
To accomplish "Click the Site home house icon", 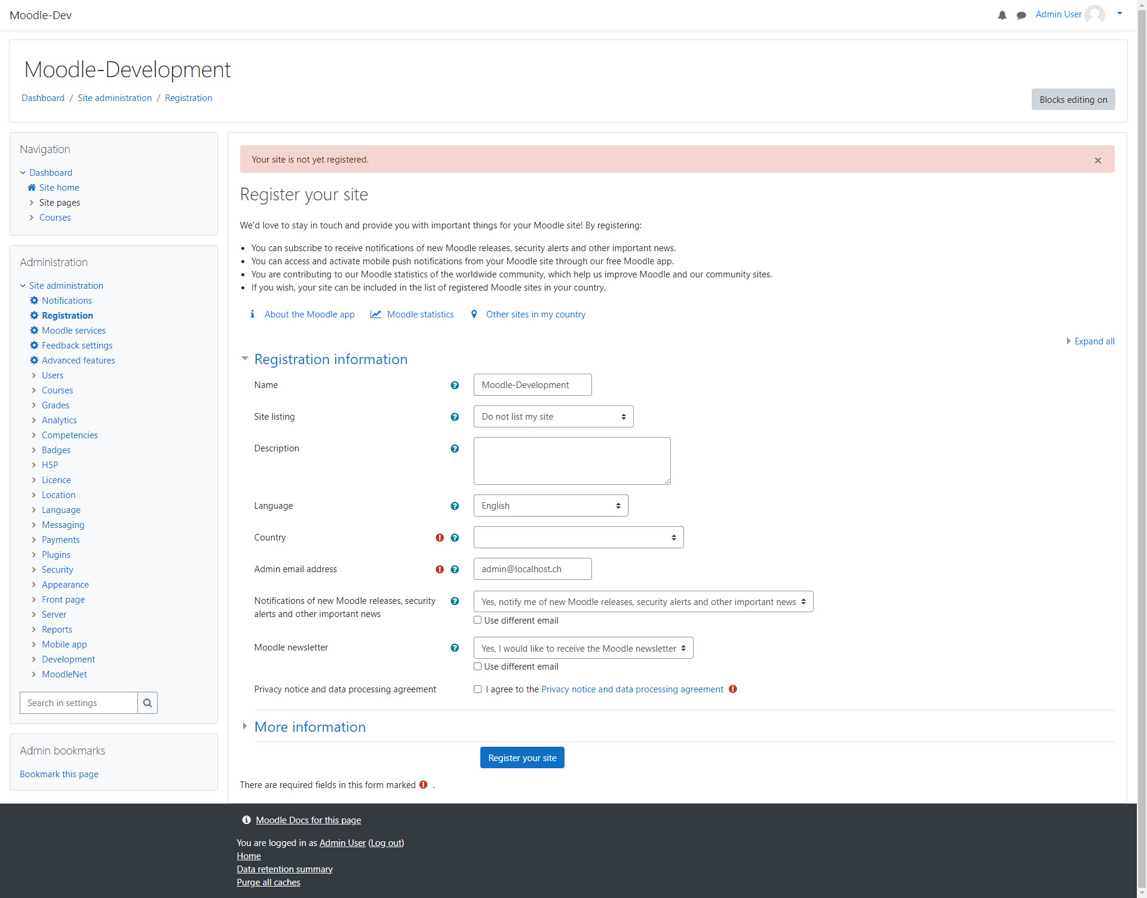I will coord(32,188).
